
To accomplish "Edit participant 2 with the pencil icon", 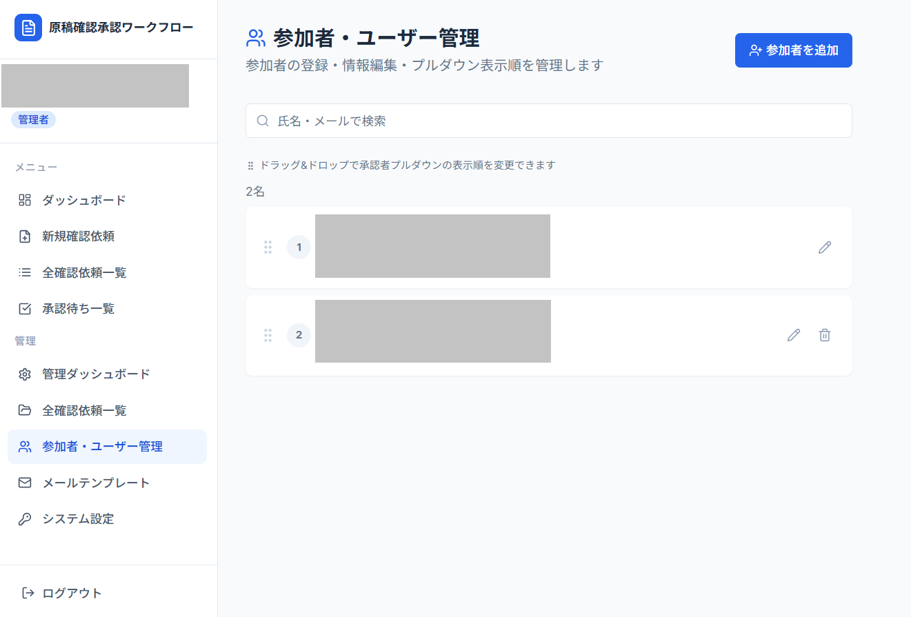I will 794,335.
